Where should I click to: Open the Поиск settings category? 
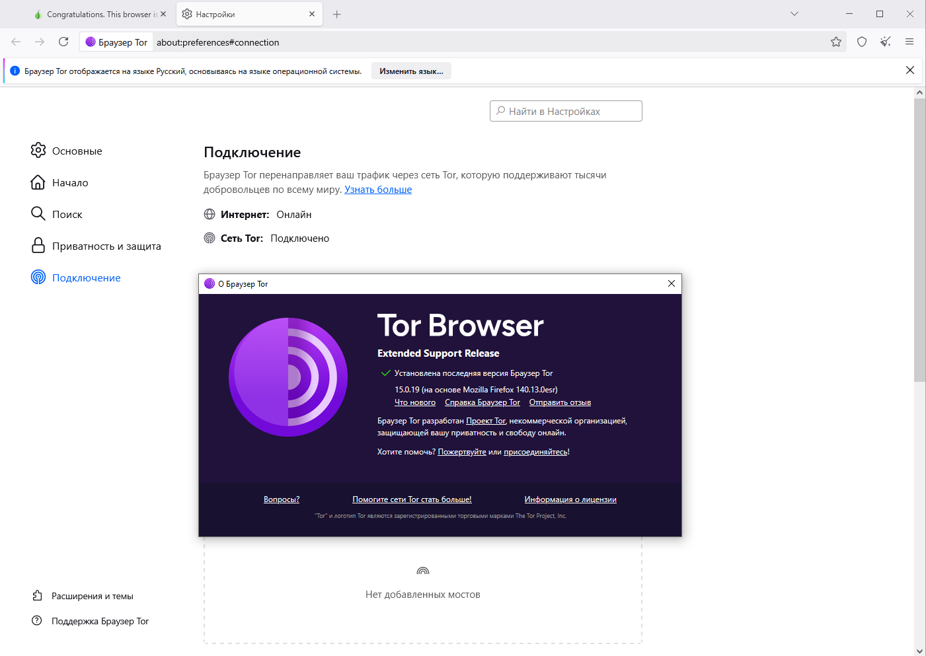click(56, 214)
